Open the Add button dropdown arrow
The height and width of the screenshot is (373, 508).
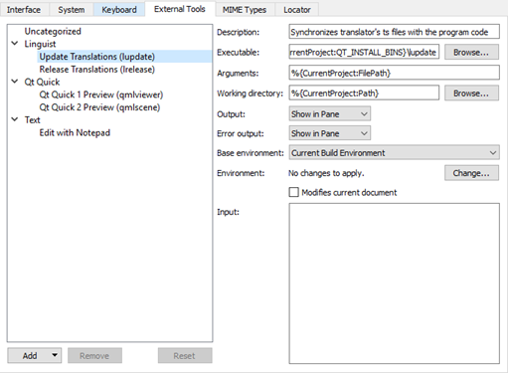[x=55, y=355]
